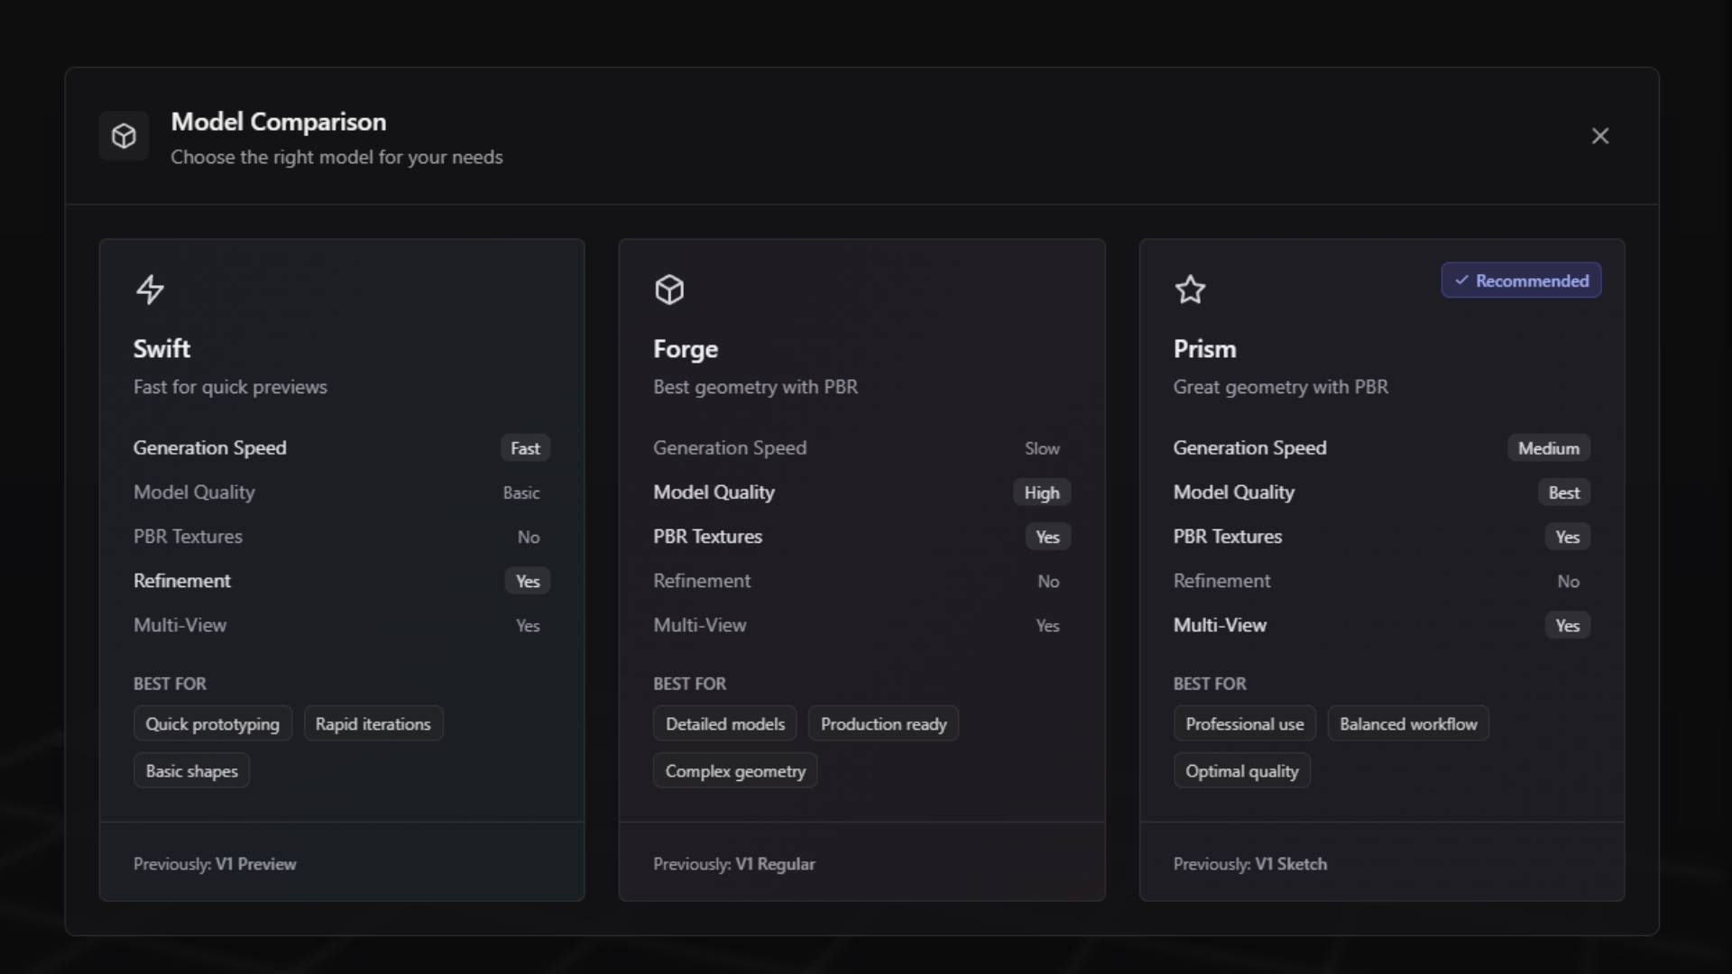Click 'Choose the right model for your needs' subtitle

pos(336,157)
